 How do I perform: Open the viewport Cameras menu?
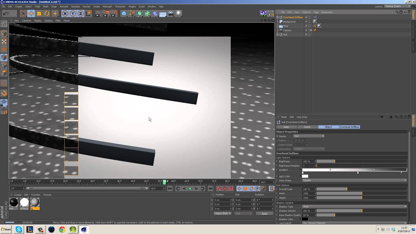coord(26,20)
